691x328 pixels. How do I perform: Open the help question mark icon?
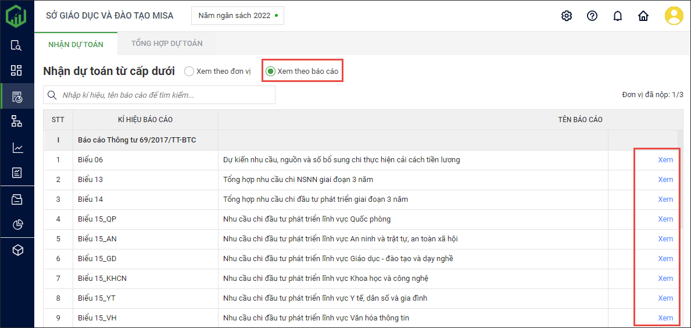point(592,16)
